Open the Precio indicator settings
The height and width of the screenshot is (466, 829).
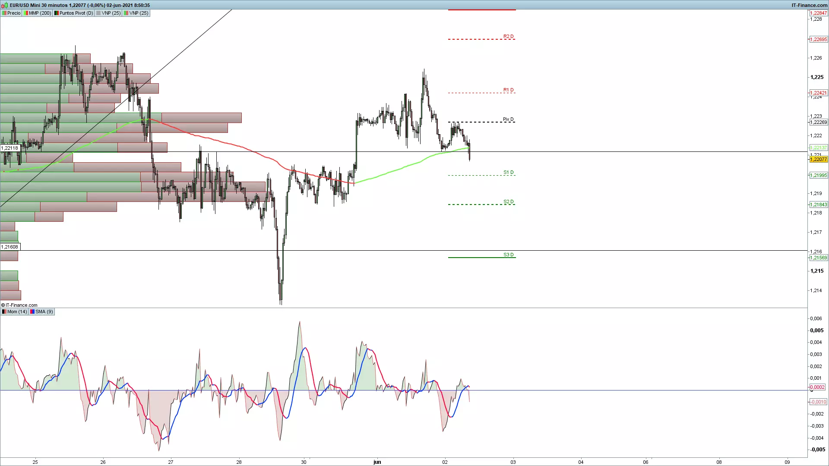point(12,13)
